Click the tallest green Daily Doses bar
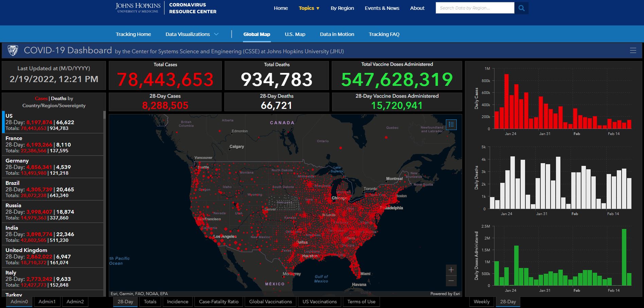Image resolution: width=644 pixels, height=308 pixels. pyautogui.click(x=624, y=257)
